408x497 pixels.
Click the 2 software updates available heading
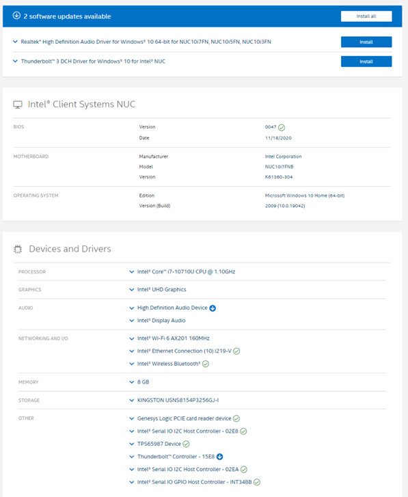click(67, 16)
